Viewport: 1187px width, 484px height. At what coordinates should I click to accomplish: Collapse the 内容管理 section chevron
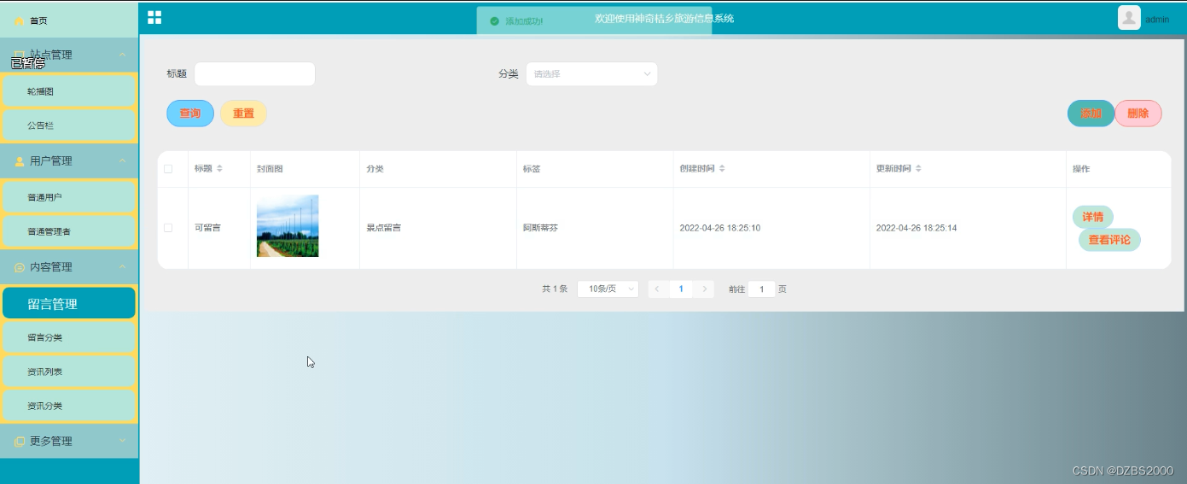pyautogui.click(x=122, y=266)
